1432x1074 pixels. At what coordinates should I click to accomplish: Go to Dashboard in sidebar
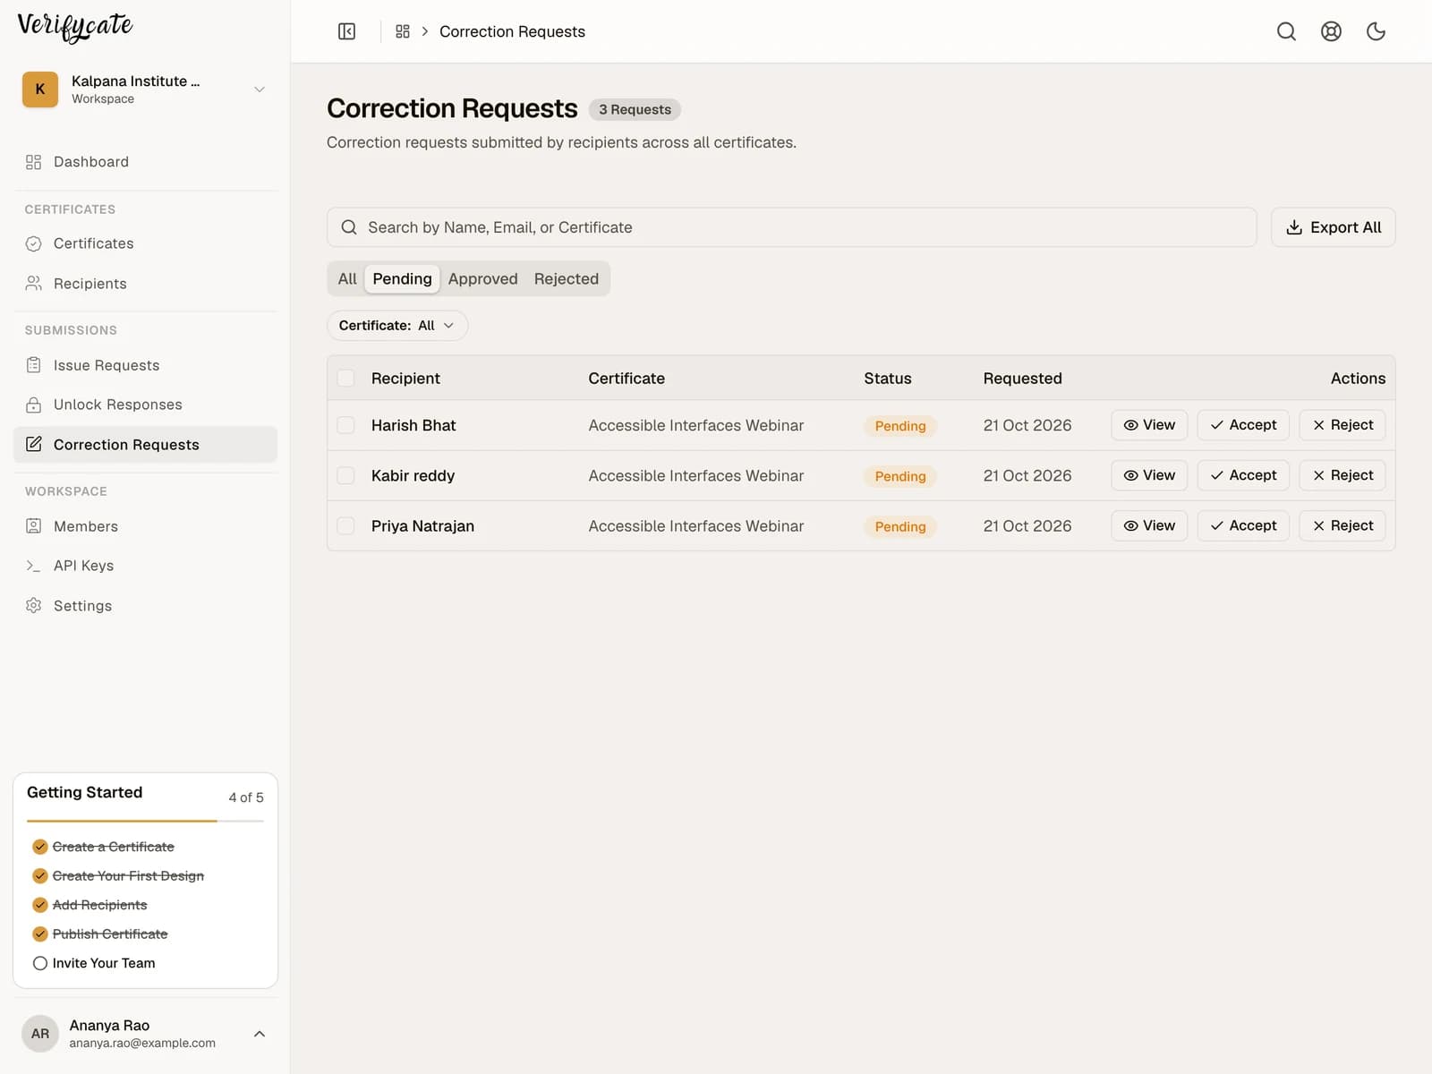(145, 162)
